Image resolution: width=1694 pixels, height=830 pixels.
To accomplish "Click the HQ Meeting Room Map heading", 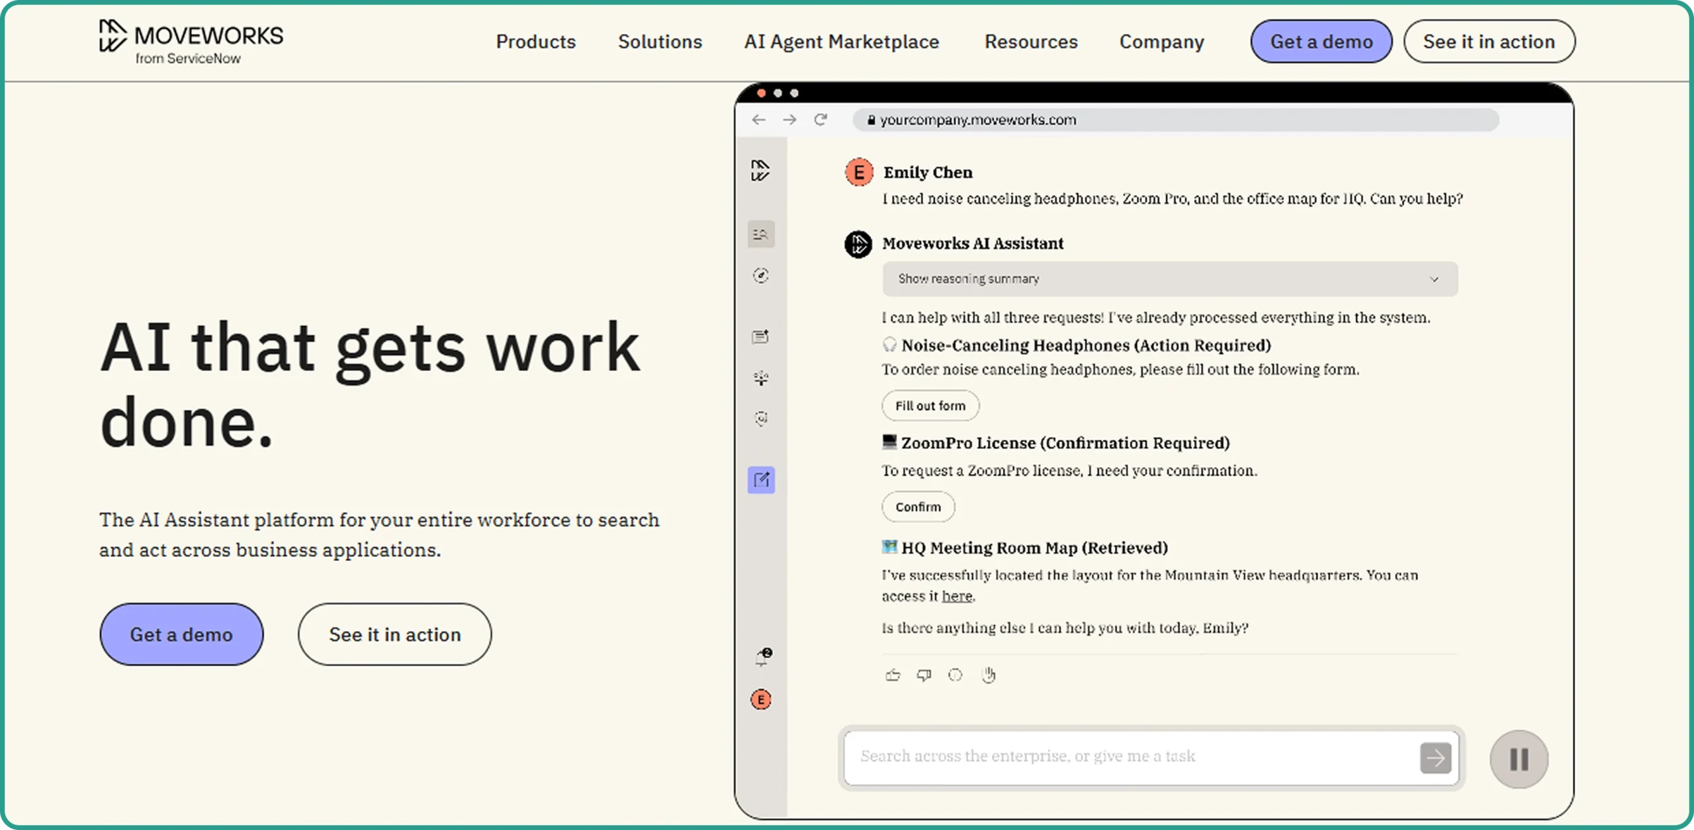I will [1034, 548].
